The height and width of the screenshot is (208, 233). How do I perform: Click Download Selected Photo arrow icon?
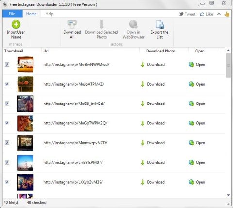101,24
